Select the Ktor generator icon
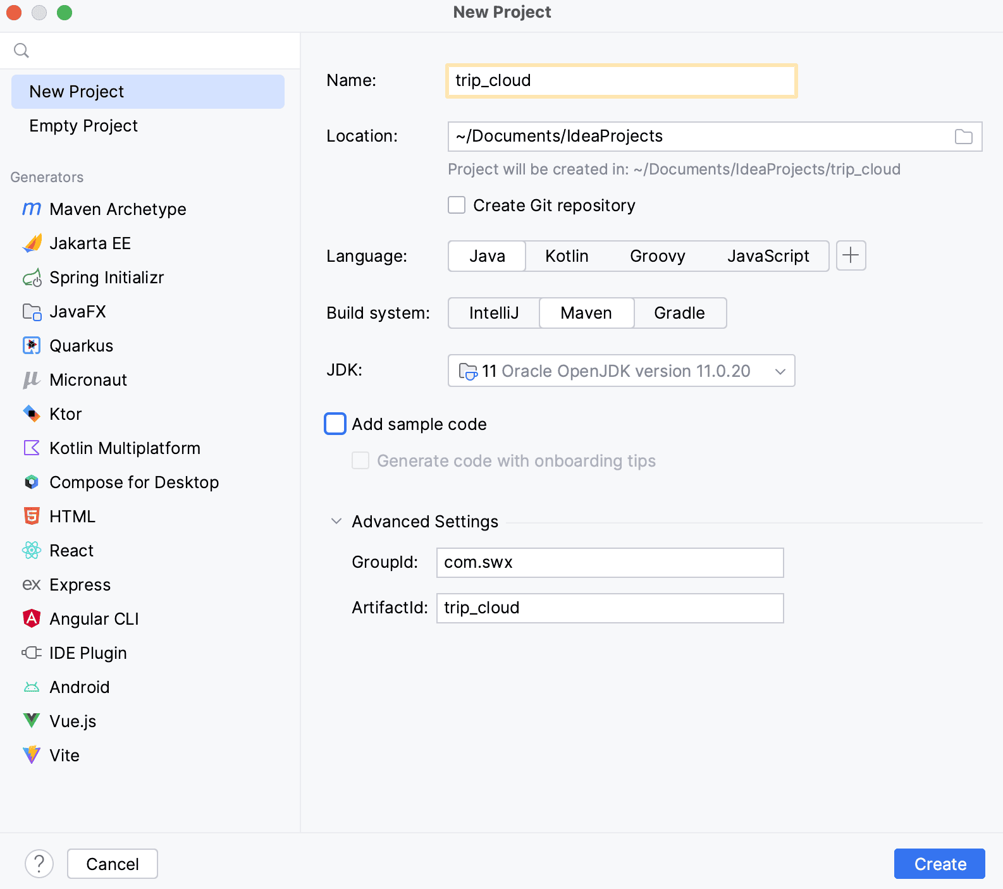The width and height of the screenshot is (1003, 889). click(32, 414)
